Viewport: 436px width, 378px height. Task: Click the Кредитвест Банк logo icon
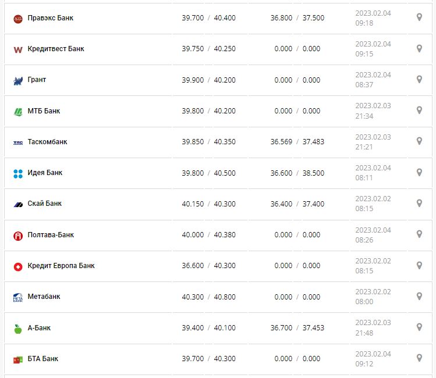pos(17,49)
